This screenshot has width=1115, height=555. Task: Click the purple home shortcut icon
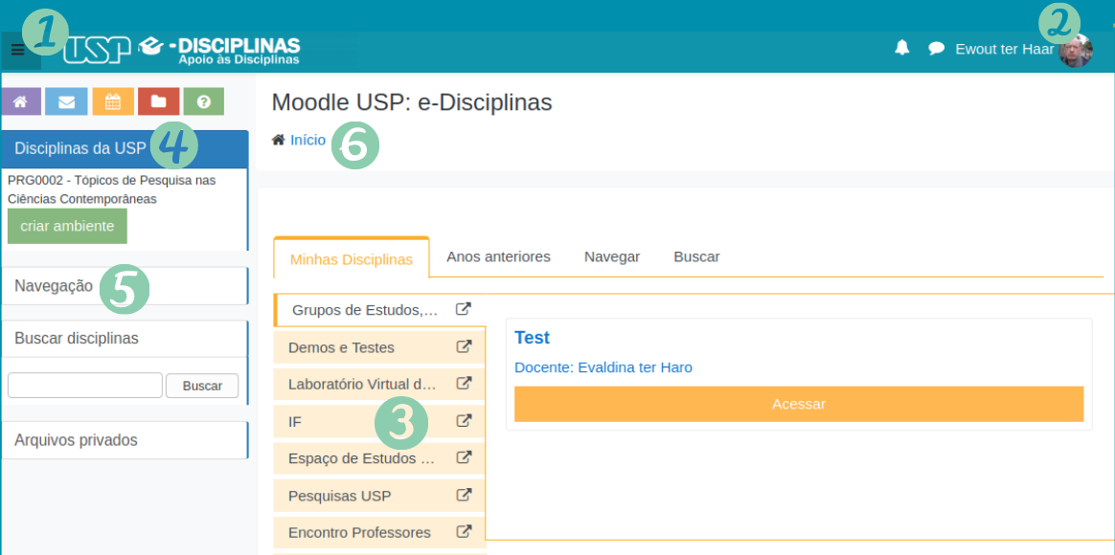(x=21, y=101)
